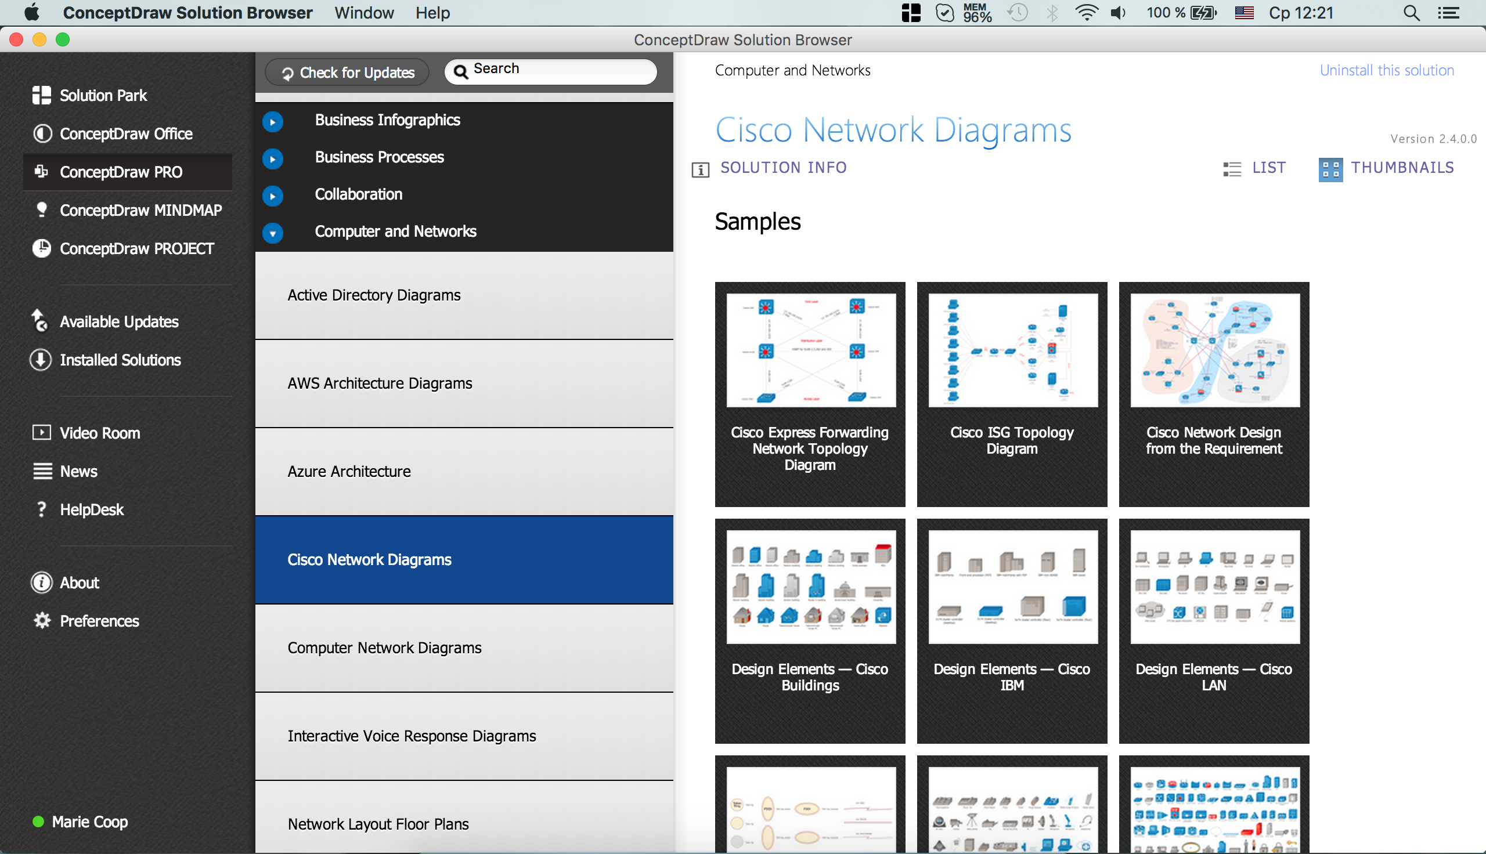Click Uninstall this solution link
Viewport: 1486px width, 854px height.
pyautogui.click(x=1385, y=70)
